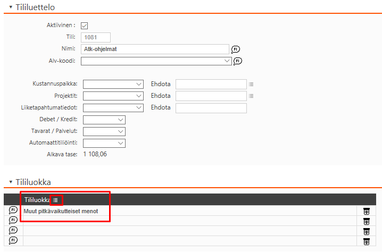Click trash icon on second Tililuokka row
The width and height of the screenshot is (382, 252).
(x=366, y=221)
